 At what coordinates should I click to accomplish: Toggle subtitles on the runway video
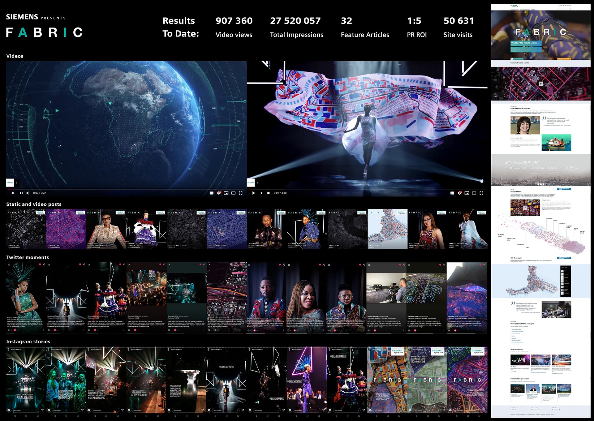coord(452,193)
